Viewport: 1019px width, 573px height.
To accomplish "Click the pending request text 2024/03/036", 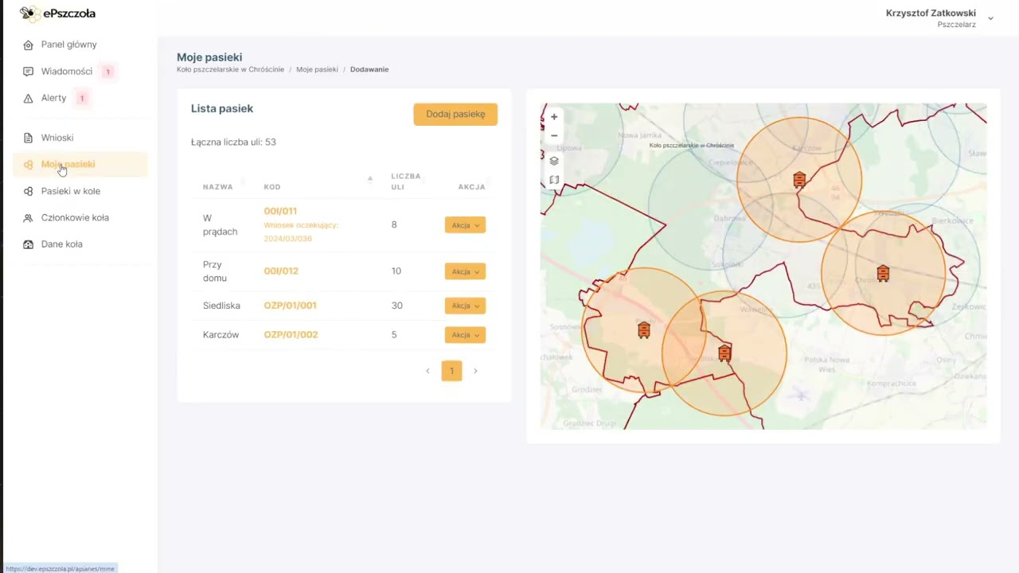I will (x=288, y=239).
